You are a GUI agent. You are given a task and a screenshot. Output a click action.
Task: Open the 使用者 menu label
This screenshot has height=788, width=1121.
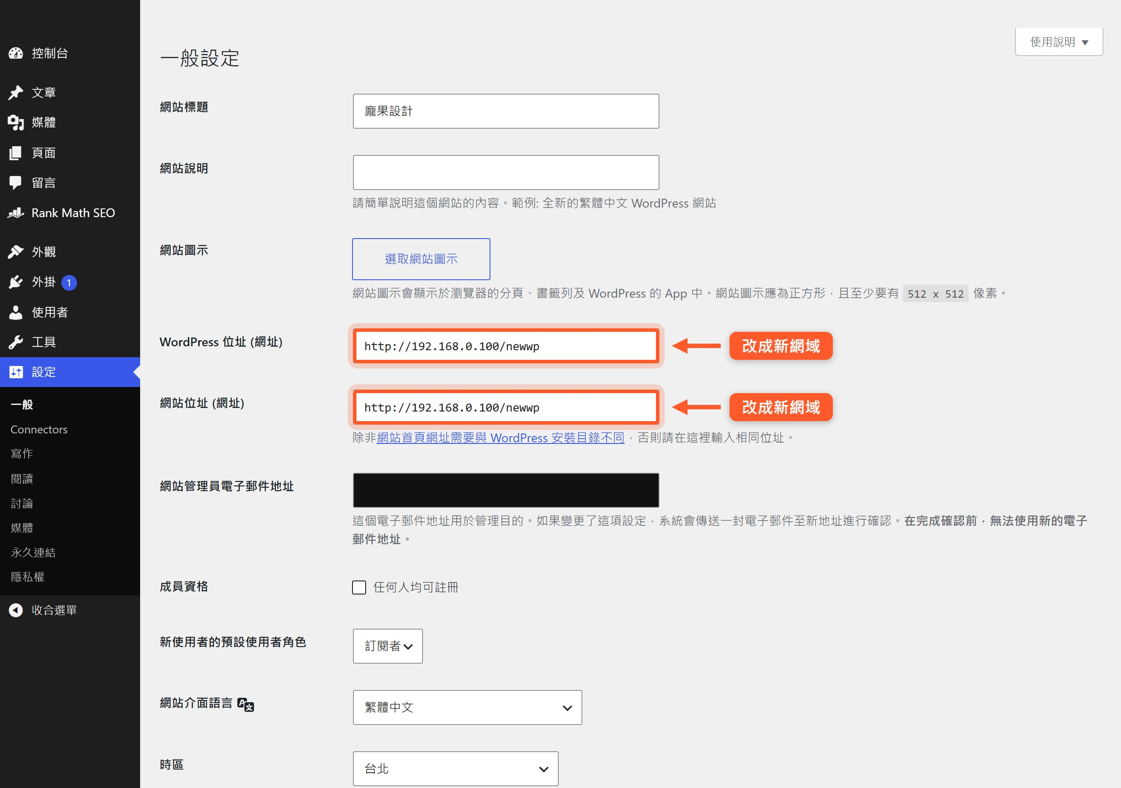50,313
